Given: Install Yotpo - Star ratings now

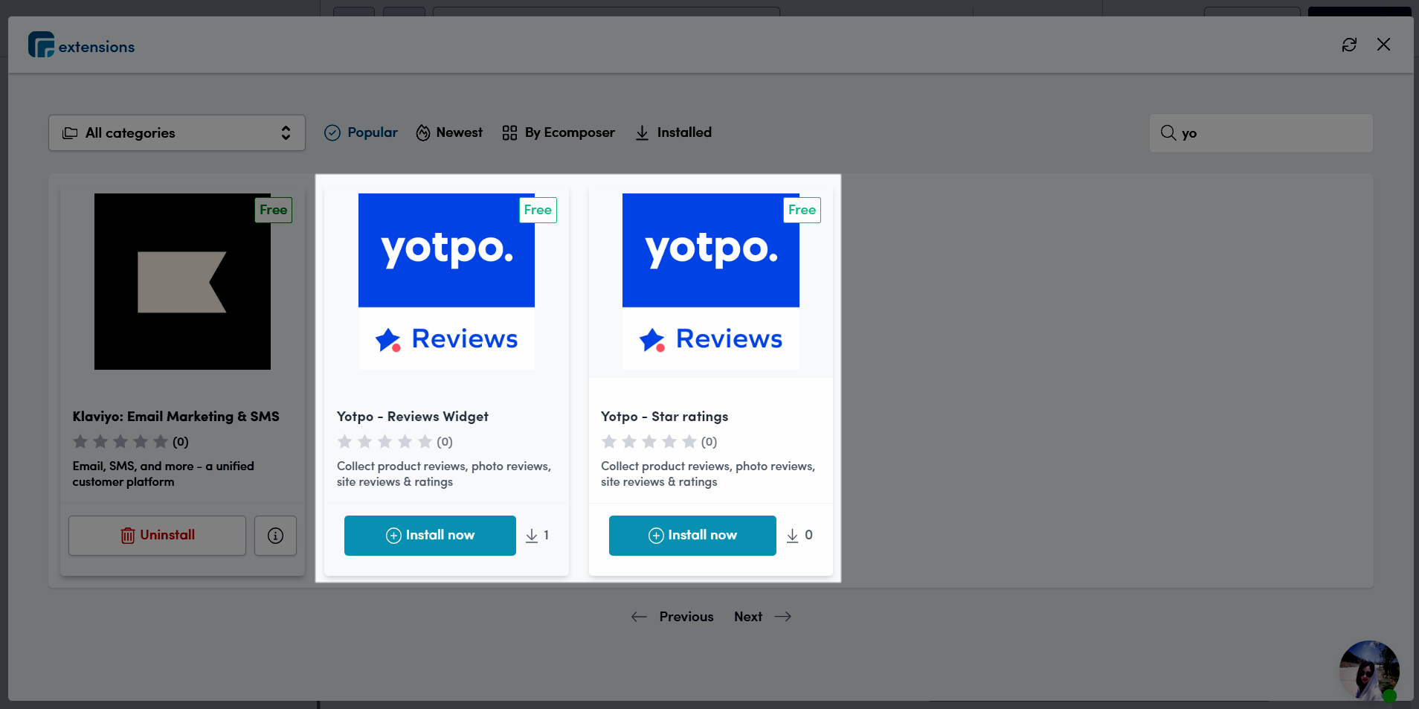Looking at the screenshot, I should click(692, 536).
